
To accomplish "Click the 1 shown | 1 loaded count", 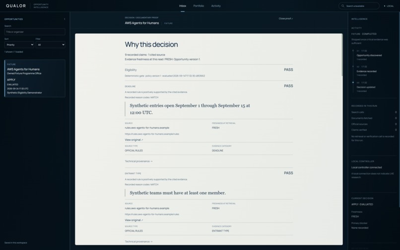I will point(13,52).
